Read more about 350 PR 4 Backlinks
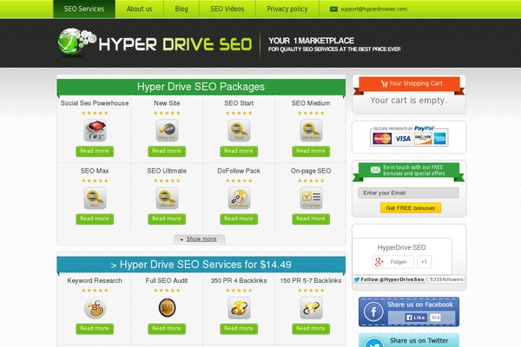The image size is (521, 347). 239,329
